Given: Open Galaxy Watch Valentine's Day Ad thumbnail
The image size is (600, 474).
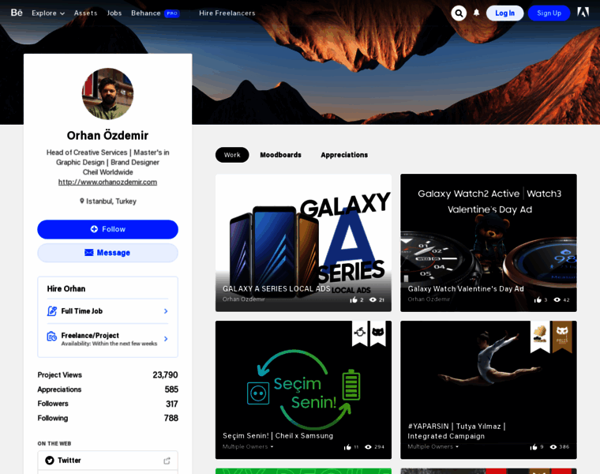Looking at the screenshot, I should pyautogui.click(x=489, y=243).
